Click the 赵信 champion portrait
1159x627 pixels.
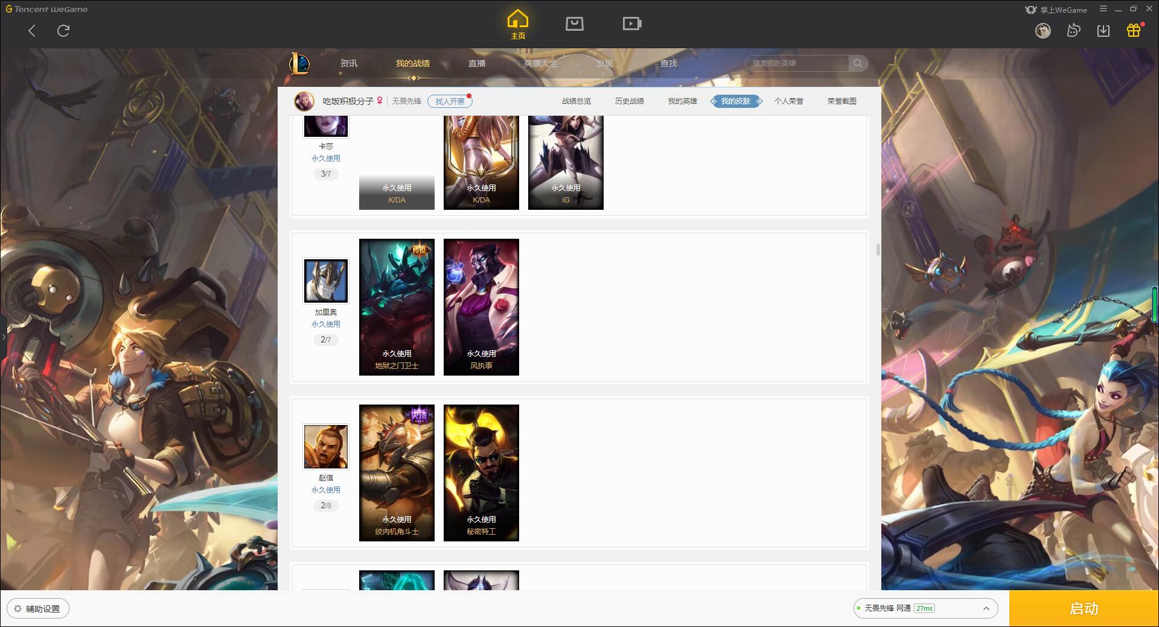[x=326, y=447]
